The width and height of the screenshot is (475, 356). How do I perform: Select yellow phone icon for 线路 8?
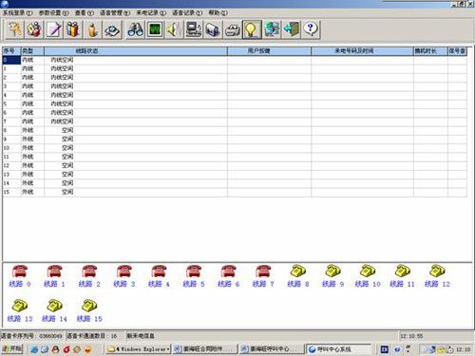[298, 271]
